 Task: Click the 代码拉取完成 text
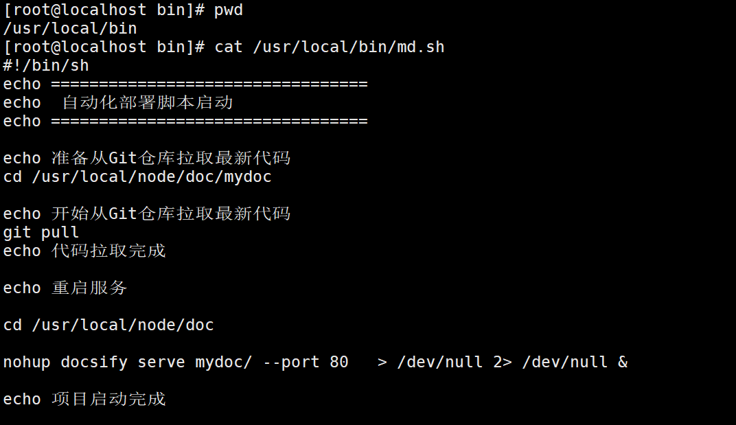(x=108, y=251)
